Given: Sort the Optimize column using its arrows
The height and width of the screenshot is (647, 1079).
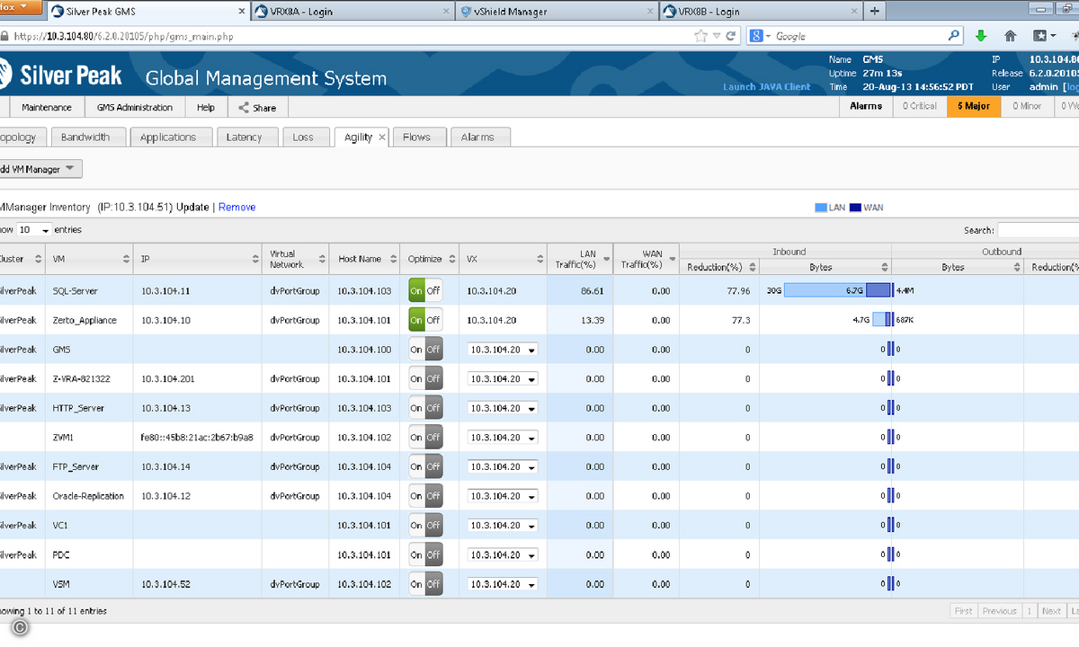Looking at the screenshot, I should point(451,259).
